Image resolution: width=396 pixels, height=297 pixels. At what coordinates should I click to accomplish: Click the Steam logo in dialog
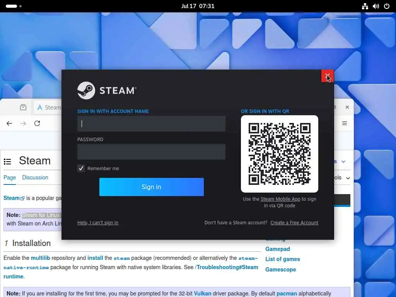click(107, 90)
